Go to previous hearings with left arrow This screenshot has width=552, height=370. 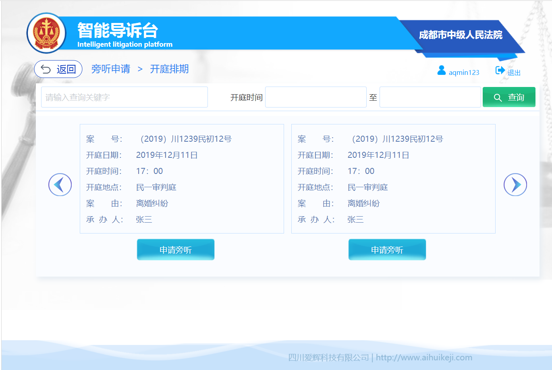click(60, 185)
